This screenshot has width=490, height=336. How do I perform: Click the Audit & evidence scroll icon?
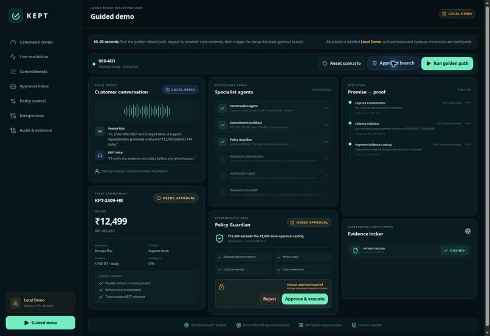pos(13,130)
